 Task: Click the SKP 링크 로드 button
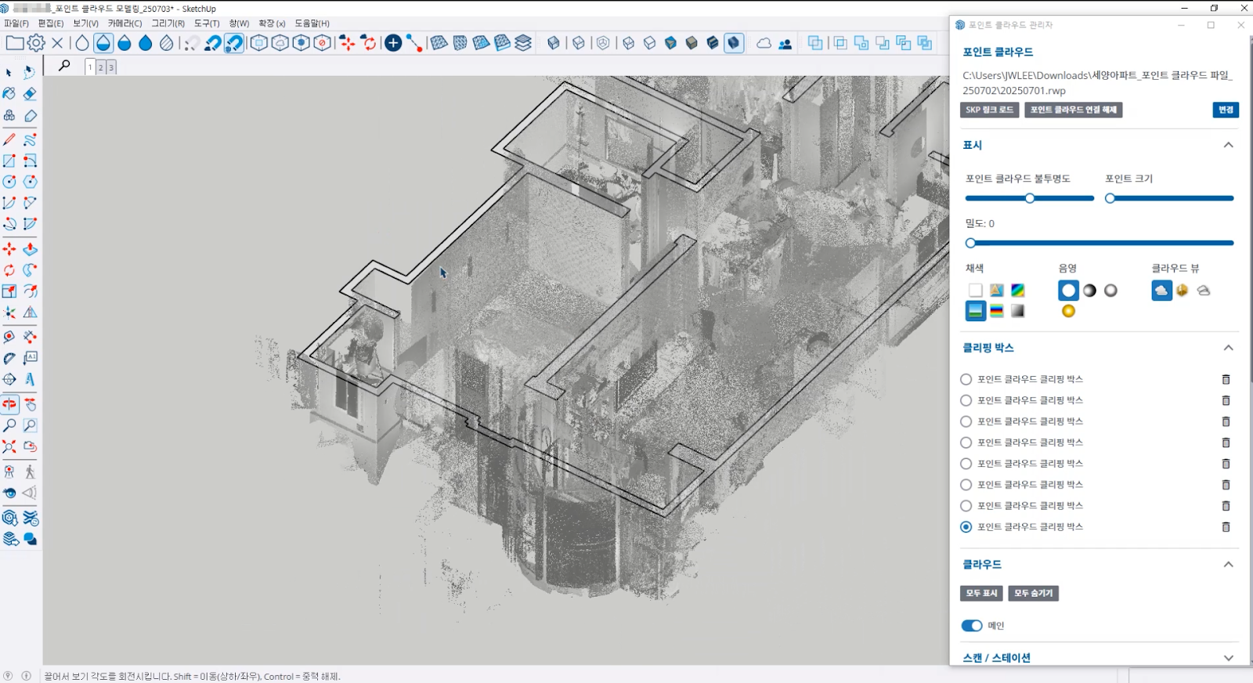pos(989,110)
